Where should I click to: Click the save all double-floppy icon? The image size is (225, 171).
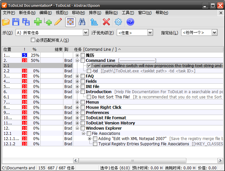click(26, 22)
